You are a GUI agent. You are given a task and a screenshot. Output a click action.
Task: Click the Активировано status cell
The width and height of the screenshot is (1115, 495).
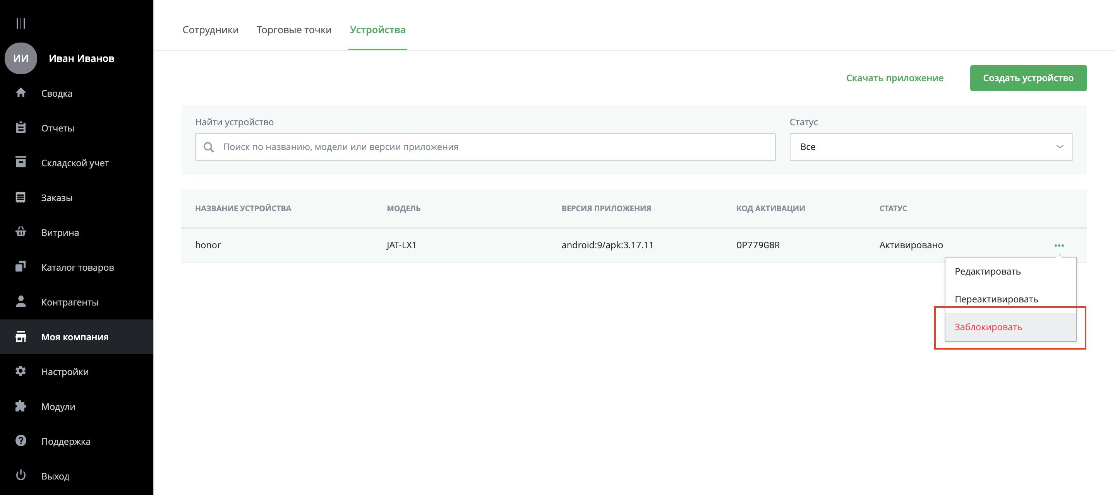tap(911, 245)
